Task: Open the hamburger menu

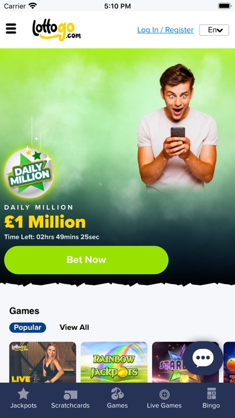Action: click(11, 28)
